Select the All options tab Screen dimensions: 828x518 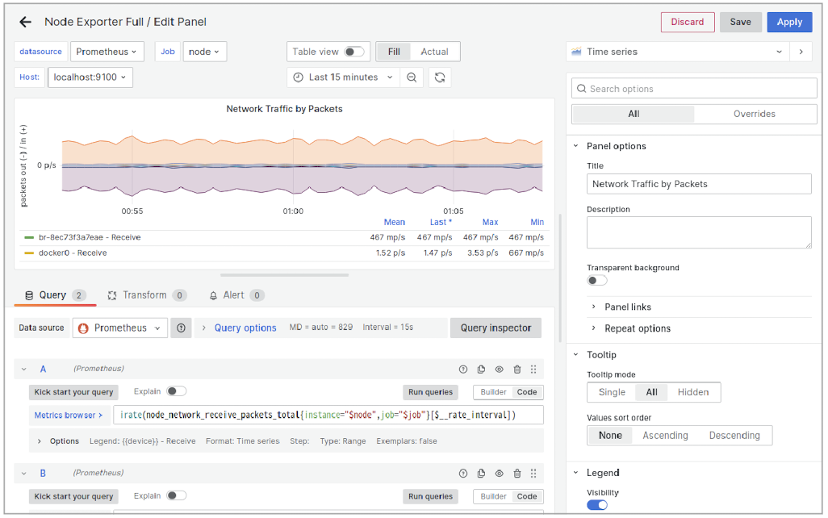point(634,114)
